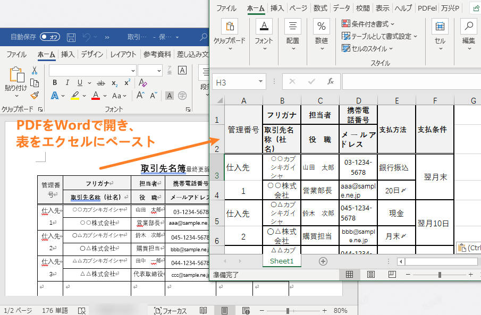Toggle Character Shading in Word

click(x=170, y=96)
